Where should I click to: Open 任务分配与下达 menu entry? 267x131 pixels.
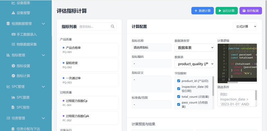click(x=28, y=129)
